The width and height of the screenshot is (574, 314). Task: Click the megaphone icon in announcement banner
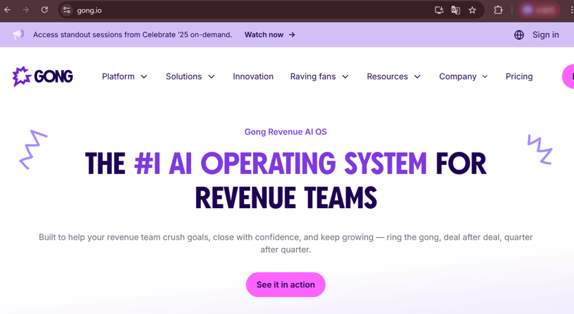pyautogui.click(x=19, y=34)
